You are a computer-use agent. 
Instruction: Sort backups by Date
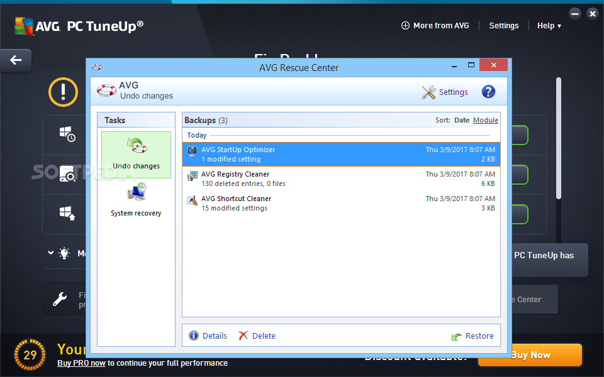pyautogui.click(x=461, y=120)
